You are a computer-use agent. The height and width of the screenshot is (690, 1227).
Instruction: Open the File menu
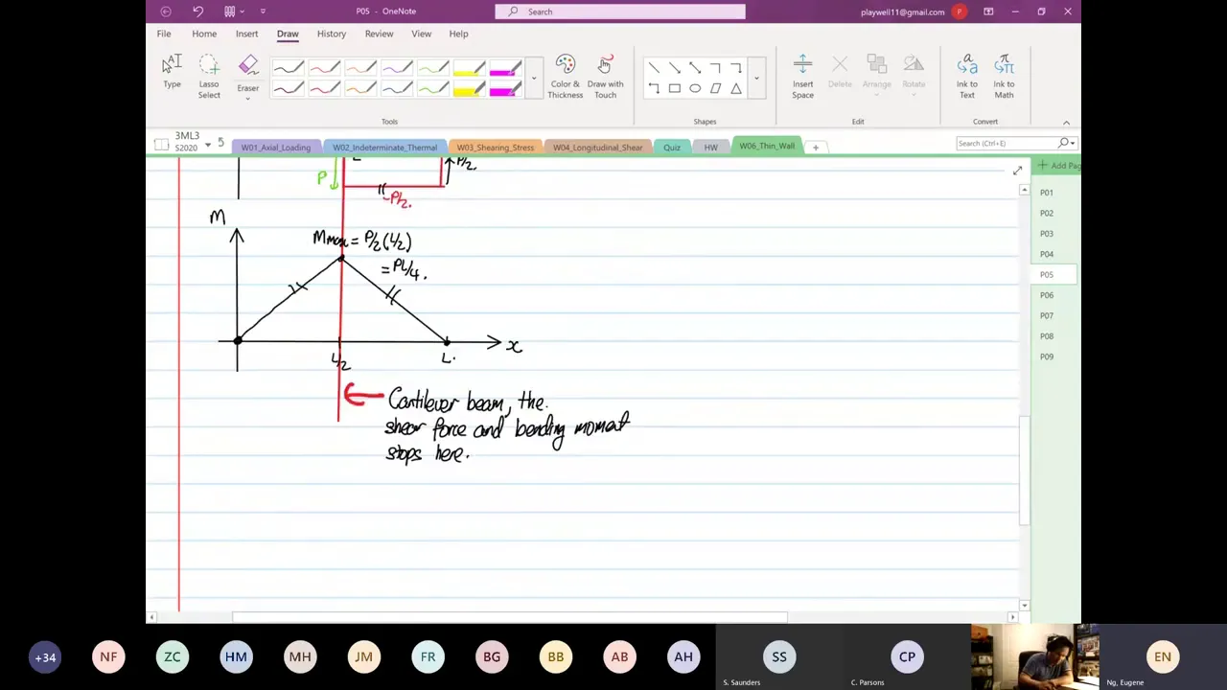click(x=164, y=34)
